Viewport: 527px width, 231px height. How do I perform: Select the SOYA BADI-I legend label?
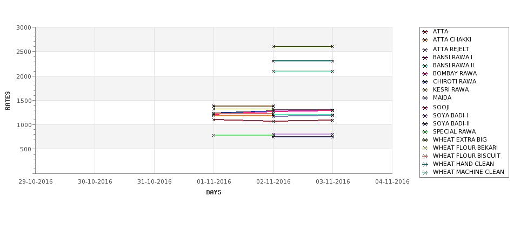(x=450, y=115)
